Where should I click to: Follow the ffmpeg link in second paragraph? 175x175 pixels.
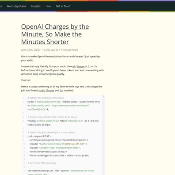coord(80,66)
